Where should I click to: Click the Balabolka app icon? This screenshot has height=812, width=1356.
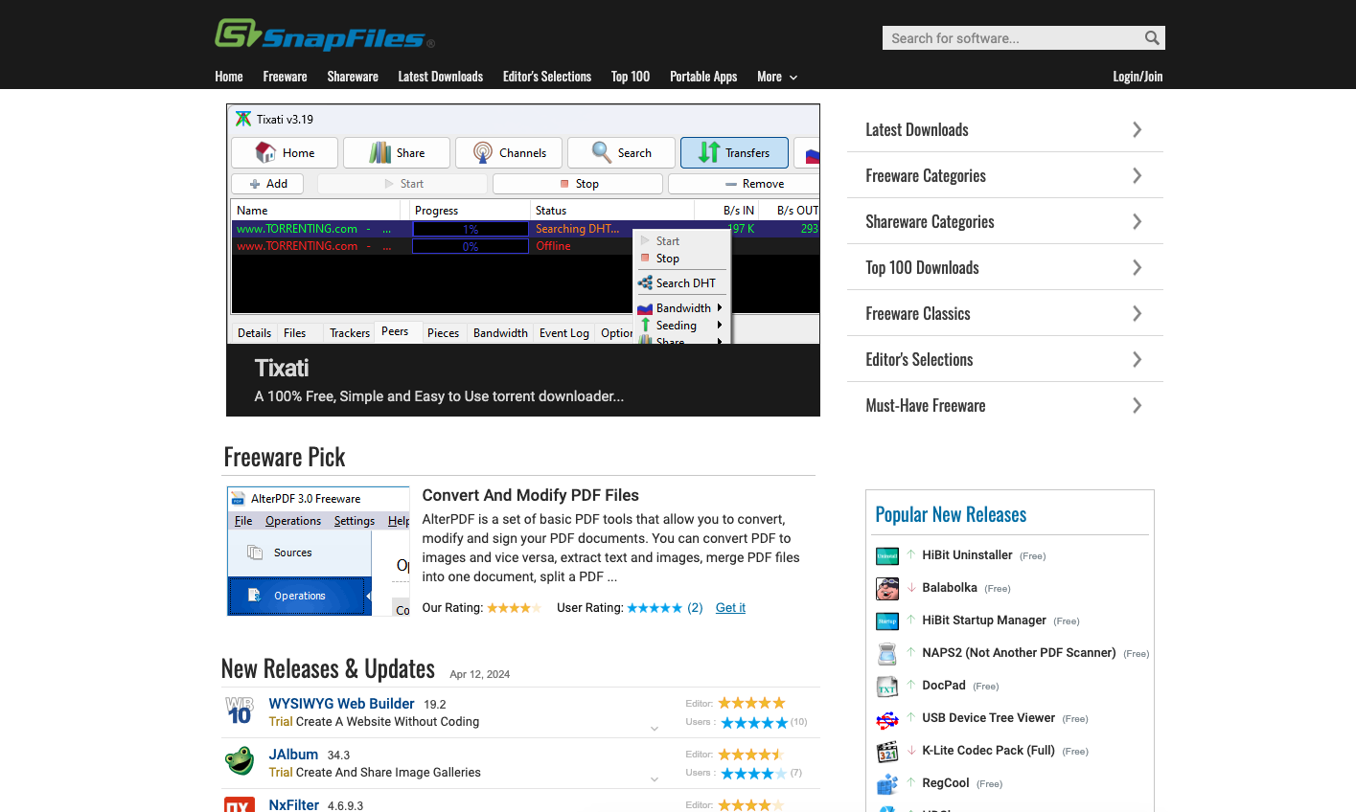887,589
